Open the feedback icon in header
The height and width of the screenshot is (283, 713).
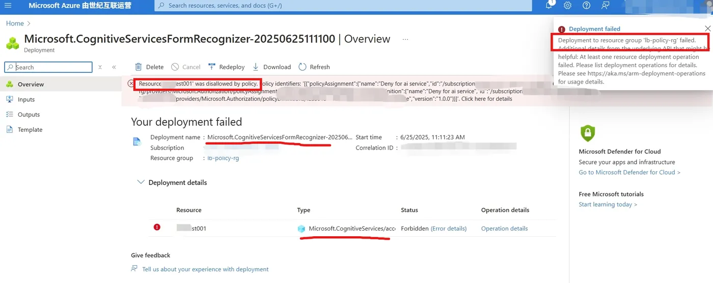(605, 6)
